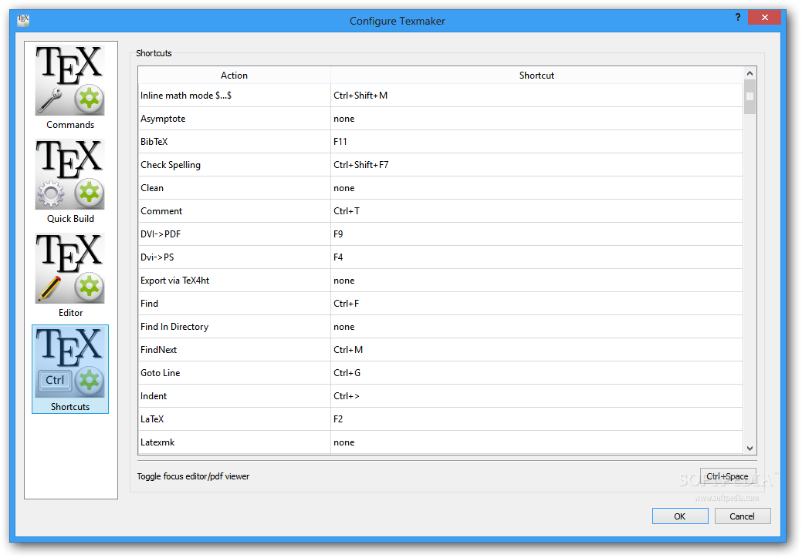Viewport: 802px width, 558px height.
Task: Select the Ctrl+Shift+F7 shortcut cell
Action: click(536, 165)
